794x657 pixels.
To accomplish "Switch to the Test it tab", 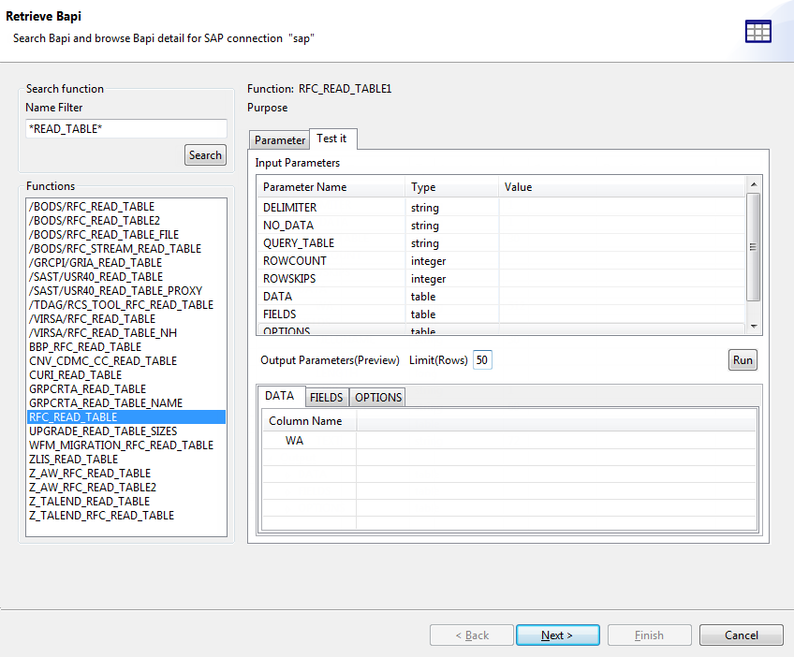I will coord(333,138).
